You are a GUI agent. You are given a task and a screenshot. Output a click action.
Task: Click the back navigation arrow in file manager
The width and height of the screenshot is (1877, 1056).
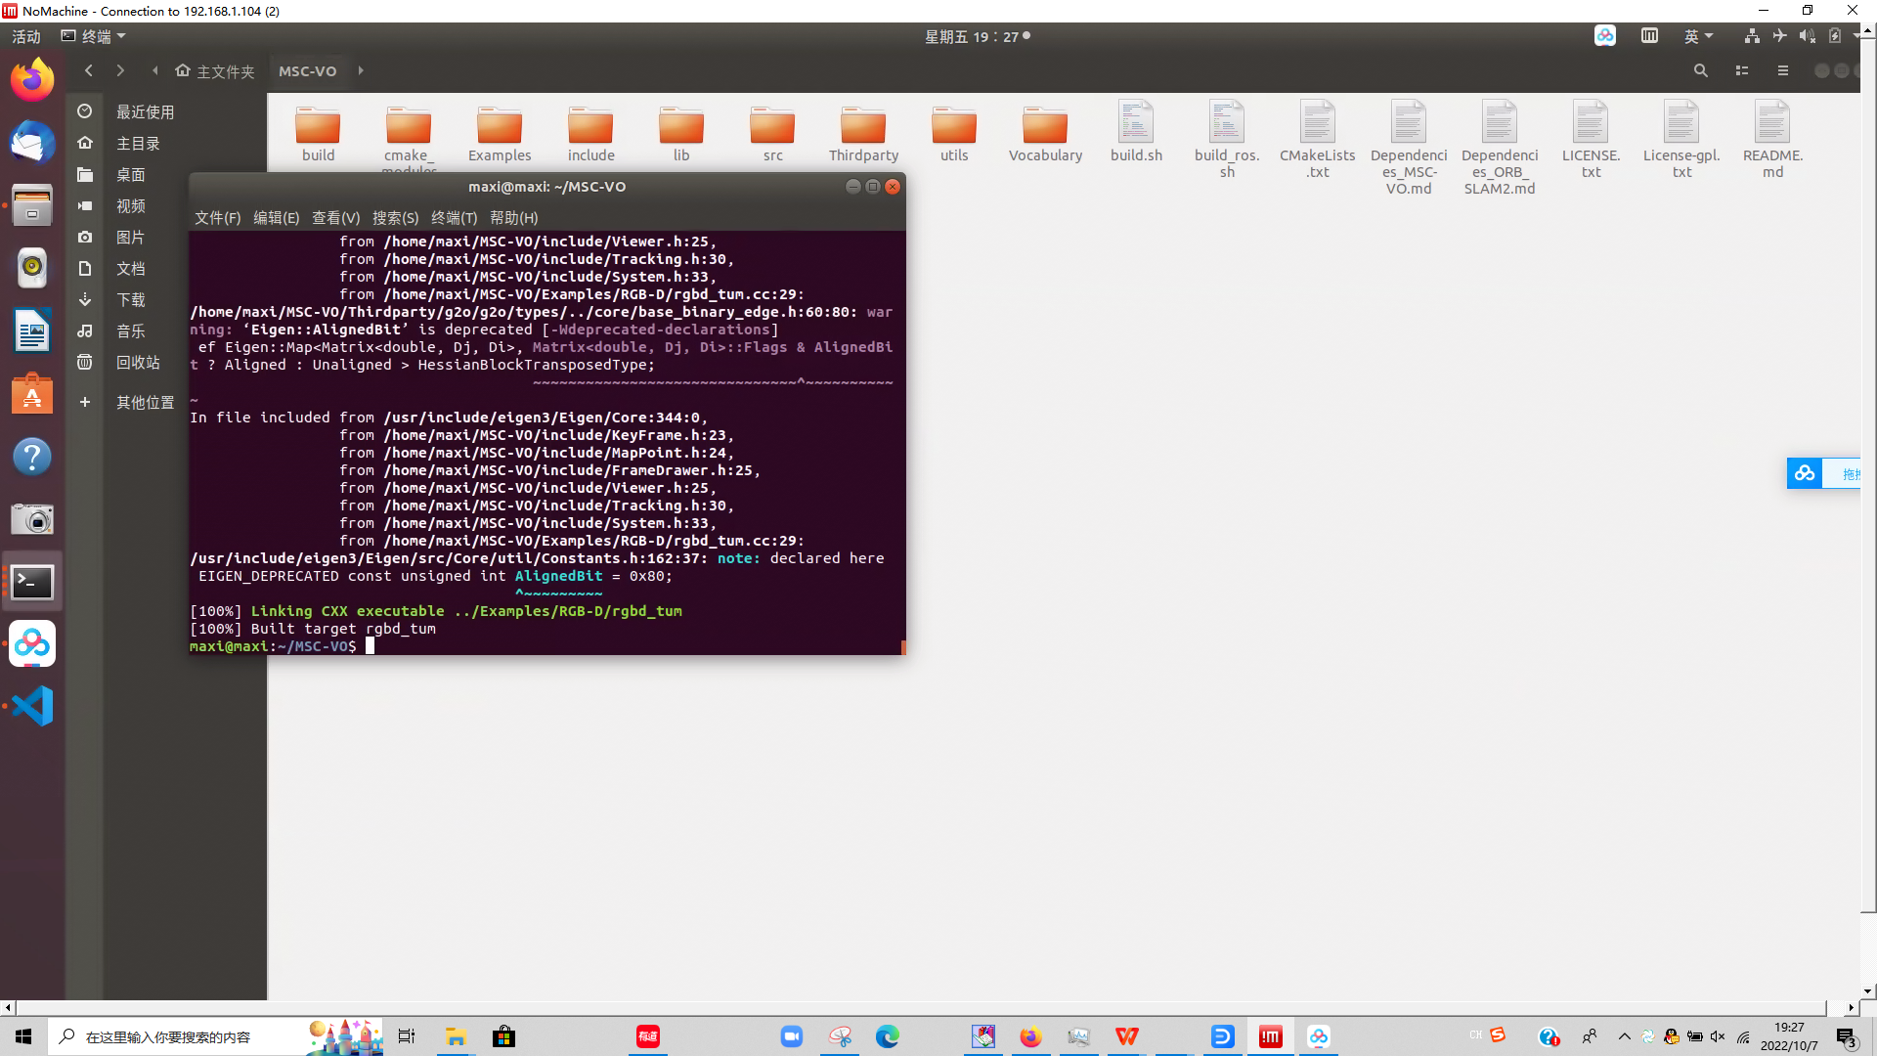(88, 71)
